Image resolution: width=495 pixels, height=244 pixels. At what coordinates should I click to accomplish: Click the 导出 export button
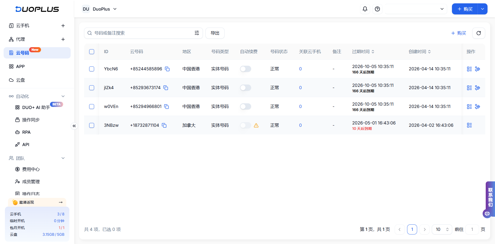[x=215, y=33]
